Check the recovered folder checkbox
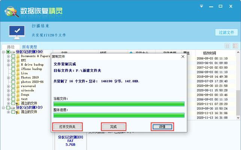241x150 pixels. click(13, 86)
